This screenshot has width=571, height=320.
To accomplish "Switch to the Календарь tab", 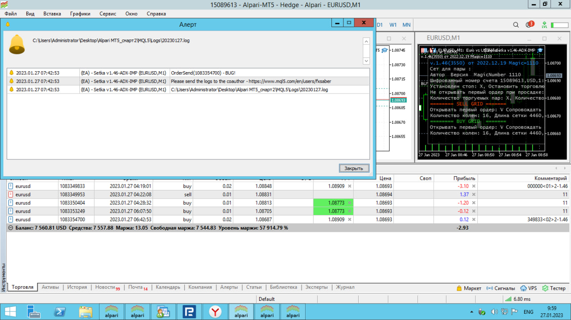I will (168, 287).
